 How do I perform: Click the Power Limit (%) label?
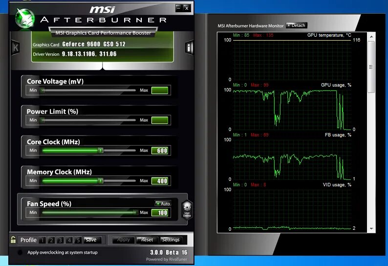[52, 111]
